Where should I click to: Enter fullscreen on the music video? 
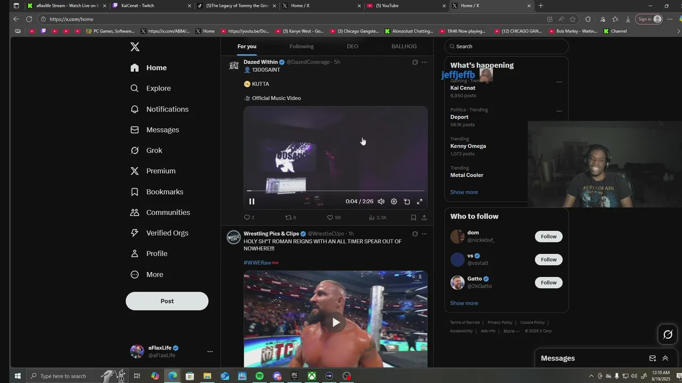[x=419, y=202]
